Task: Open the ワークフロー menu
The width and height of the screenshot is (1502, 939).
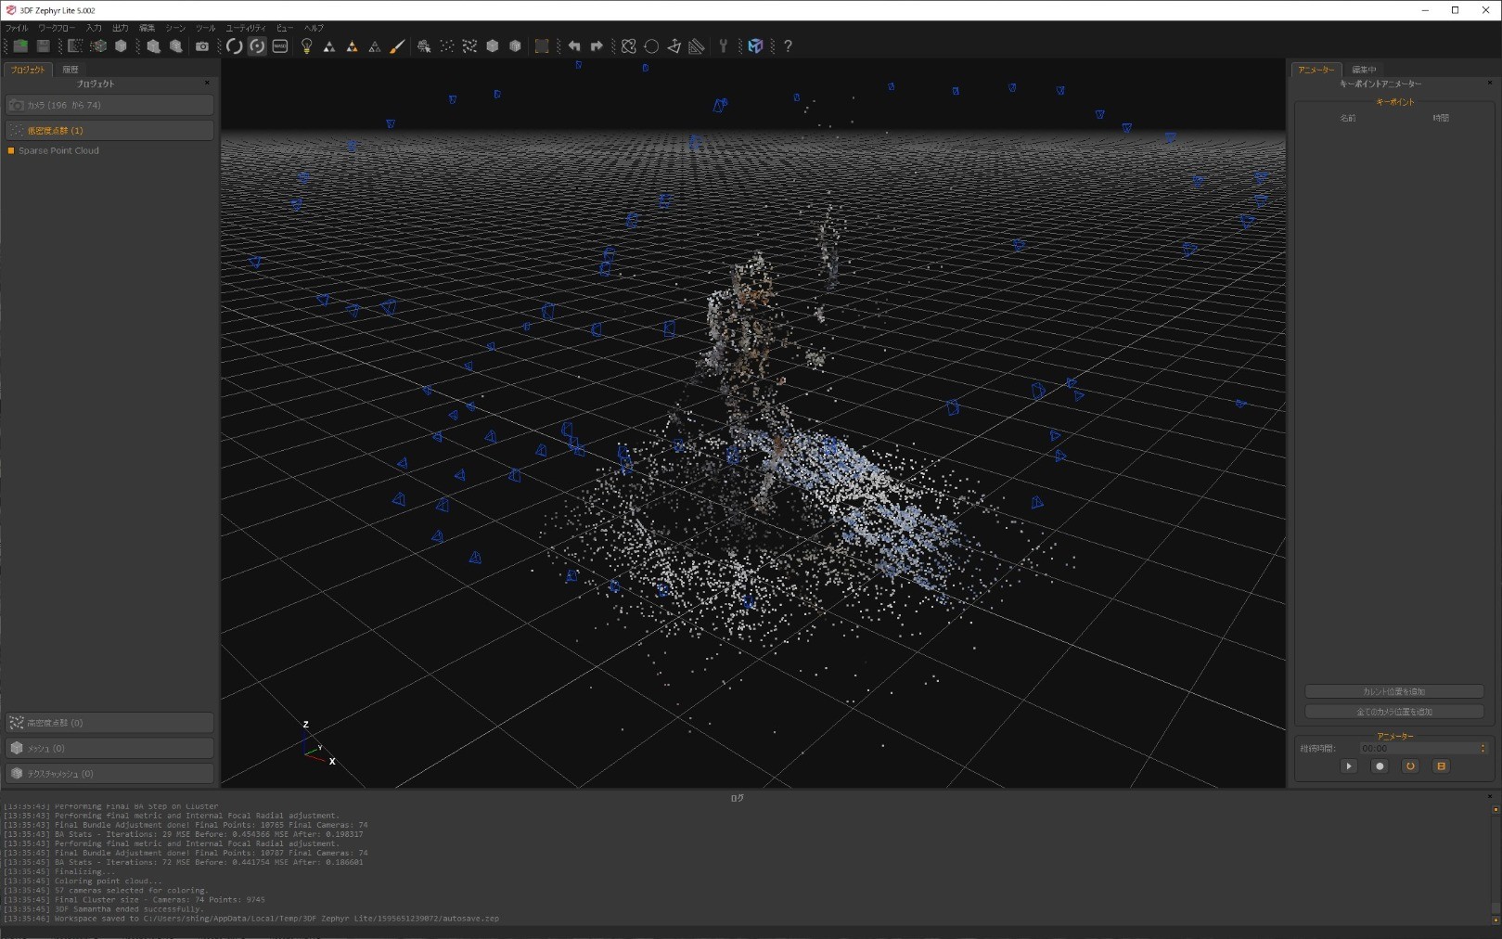Action: point(57,28)
